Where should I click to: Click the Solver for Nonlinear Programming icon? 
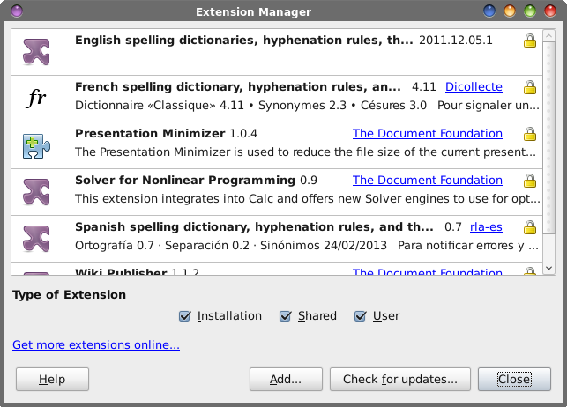click(x=36, y=191)
